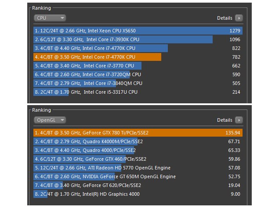Click the Details label in OpenGL ranking

(x=225, y=120)
